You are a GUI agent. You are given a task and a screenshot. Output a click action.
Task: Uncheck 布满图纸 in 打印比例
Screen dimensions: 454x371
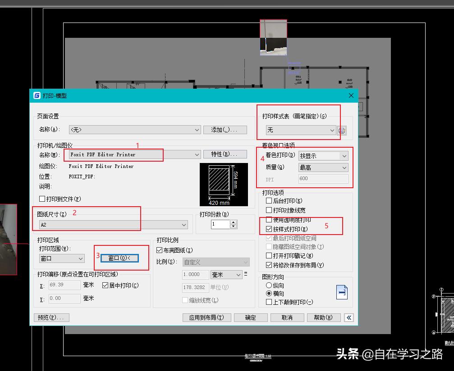159,250
